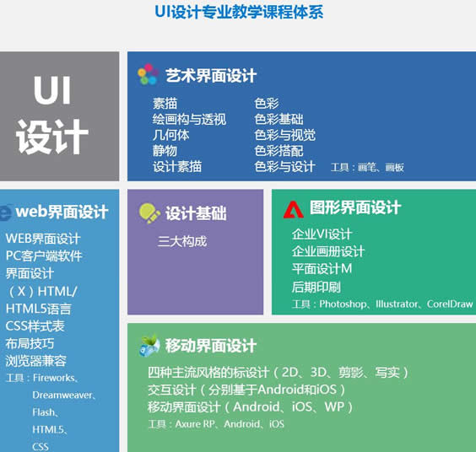Image resolution: width=476 pixels, height=452 pixels.
Task: Click the IE browser icon beside web界面设计
Action: point(5,213)
